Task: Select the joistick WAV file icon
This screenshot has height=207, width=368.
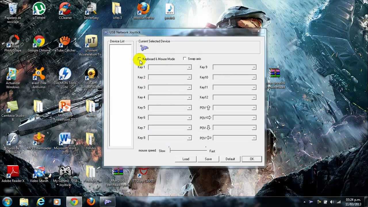Action: 170,11
